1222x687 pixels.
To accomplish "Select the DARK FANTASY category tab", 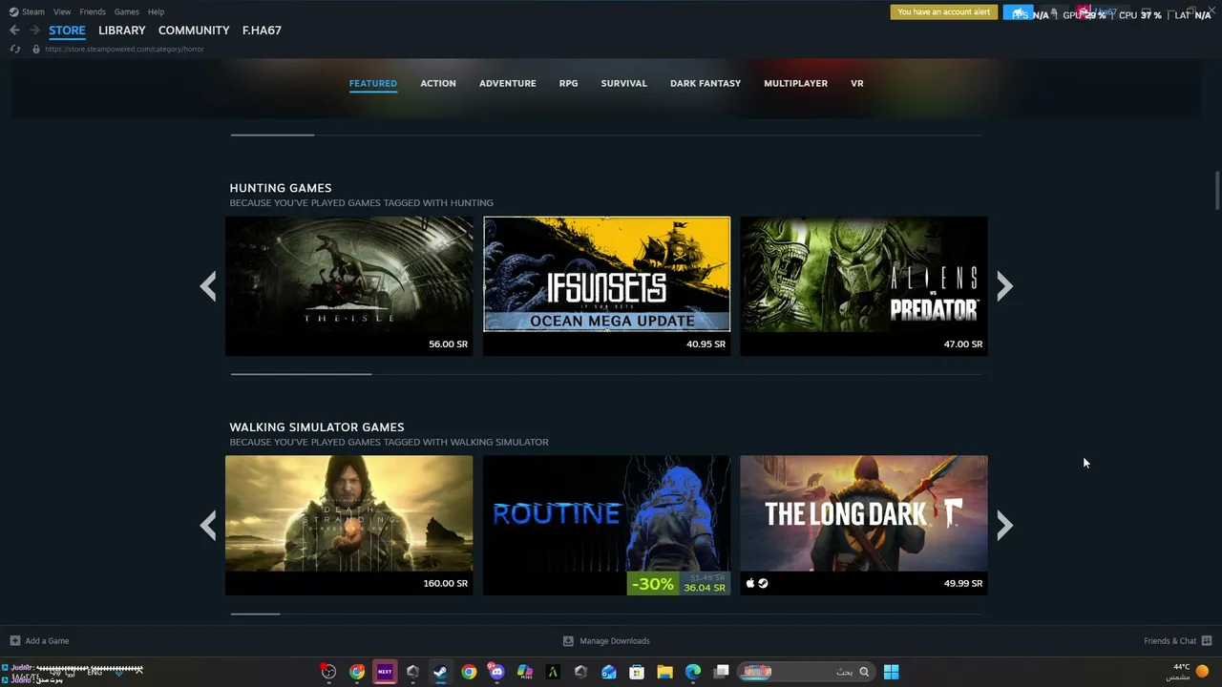I will pos(706,83).
